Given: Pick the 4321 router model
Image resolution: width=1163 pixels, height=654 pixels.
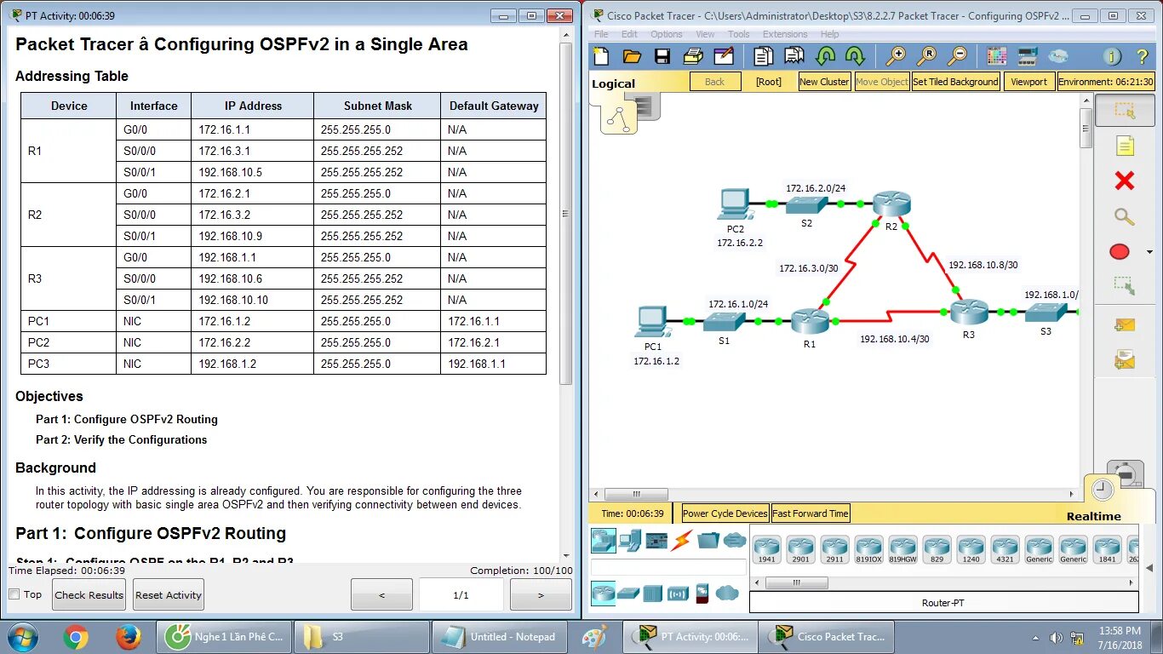Looking at the screenshot, I should pyautogui.click(x=1005, y=548).
